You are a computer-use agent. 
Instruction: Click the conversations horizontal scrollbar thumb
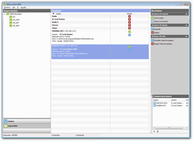point(169,128)
